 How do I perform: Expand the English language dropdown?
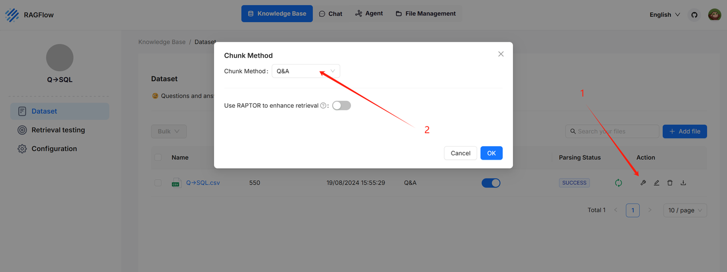665,15
